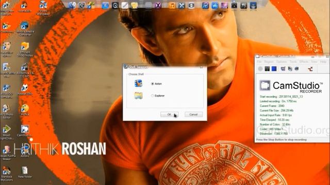Click CamStudio Toggle View toolbar icon
Screen dimensions: 330x185
click(283, 68)
